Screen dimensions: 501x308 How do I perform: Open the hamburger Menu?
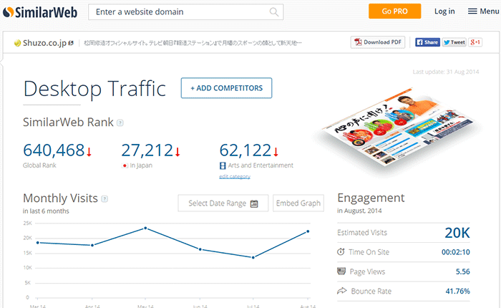483,11
